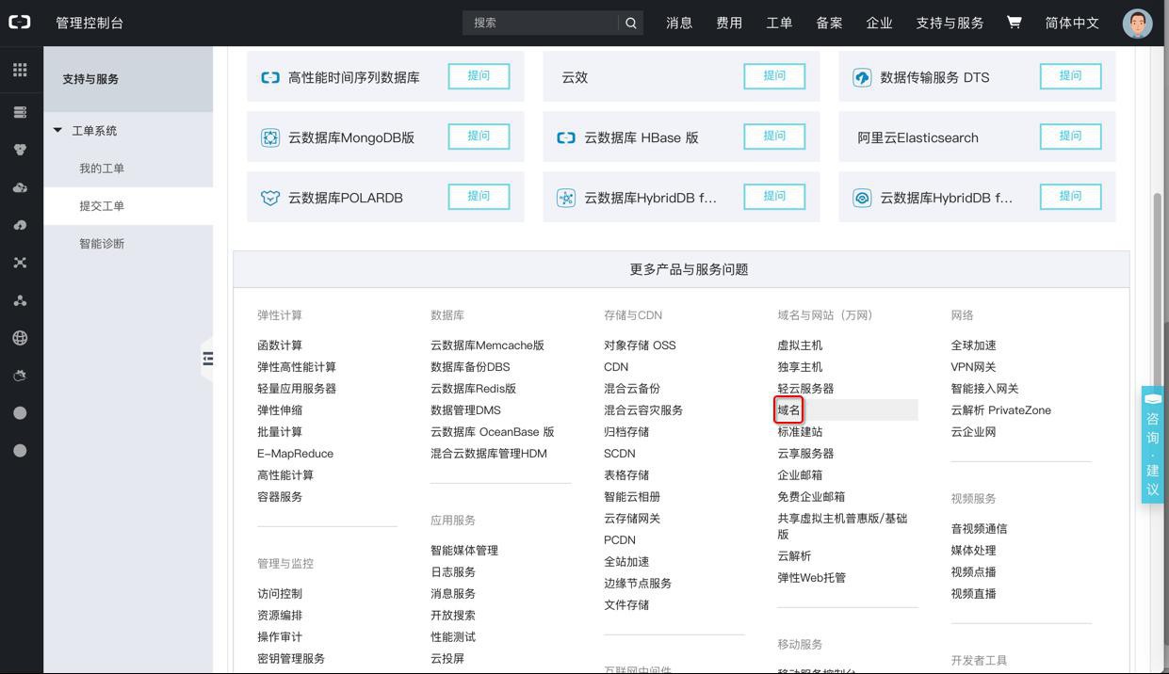1169x674 pixels.
Task: Open the SCDN link
Action: point(620,454)
